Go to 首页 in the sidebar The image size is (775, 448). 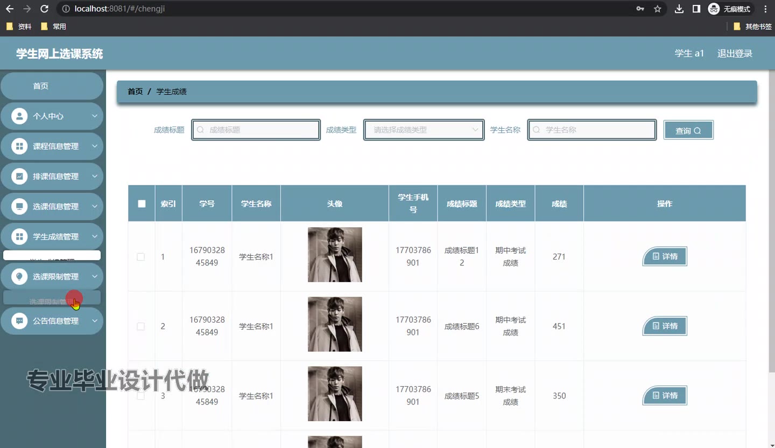pyautogui.click(x=52, y=86)
